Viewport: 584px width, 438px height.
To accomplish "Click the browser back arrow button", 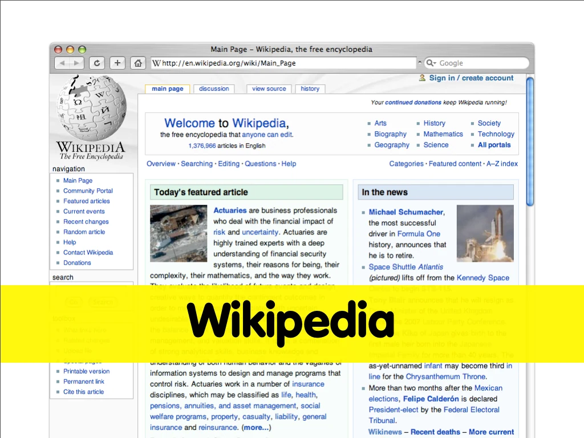I will click(62, 63).
